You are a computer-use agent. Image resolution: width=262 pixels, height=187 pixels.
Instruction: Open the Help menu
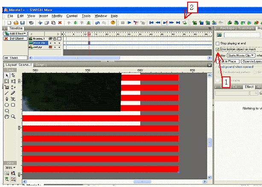tap(114, 16)
